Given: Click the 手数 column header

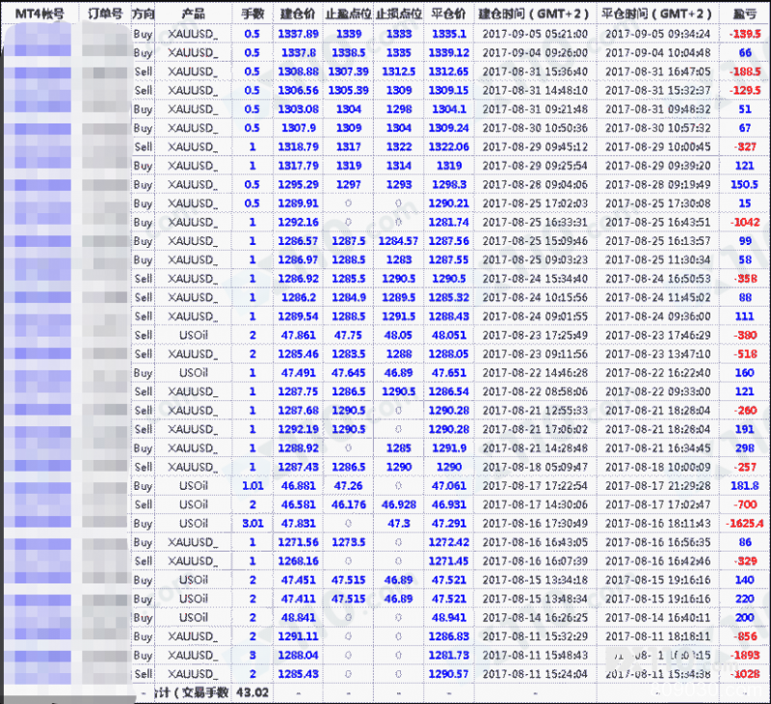Looking at the screenshot, I should [x=253, y=14].
